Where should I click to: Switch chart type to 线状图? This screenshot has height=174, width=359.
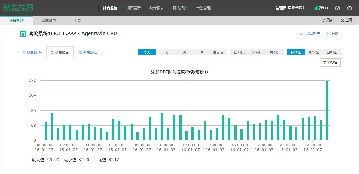click(x=314, y=52)
